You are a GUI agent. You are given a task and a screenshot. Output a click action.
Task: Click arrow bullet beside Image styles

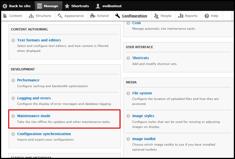pos(128,116)
